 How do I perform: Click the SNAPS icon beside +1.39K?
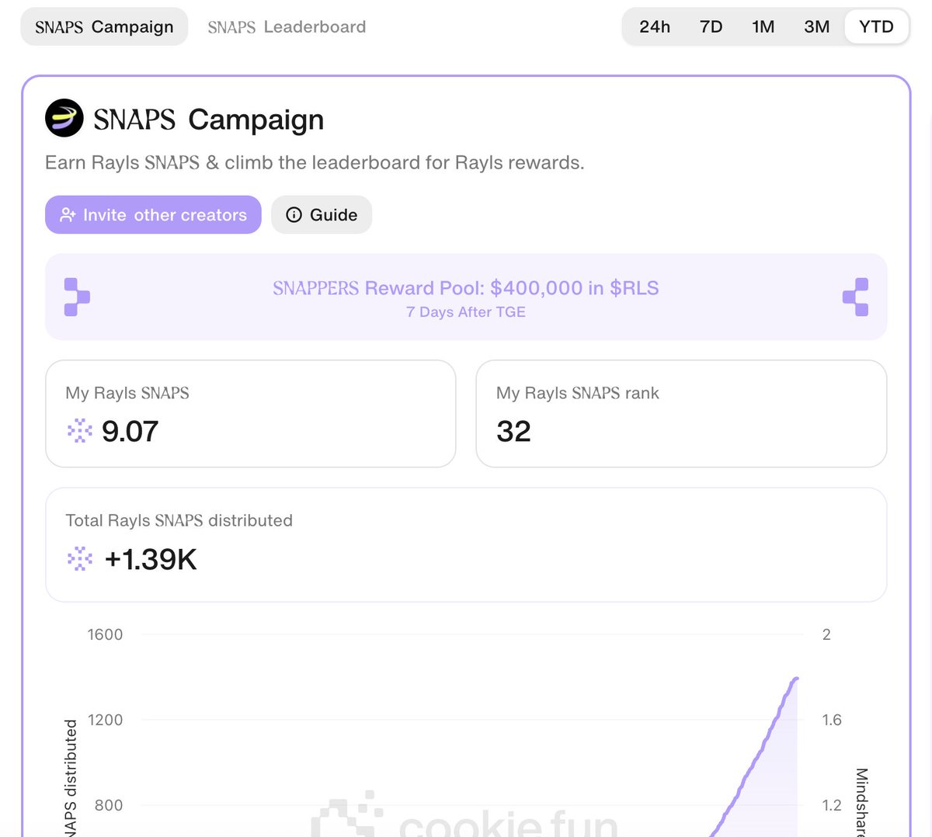coord(79,559)
